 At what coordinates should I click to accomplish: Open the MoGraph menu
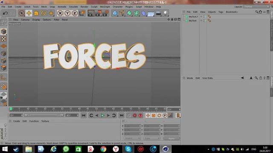tap(105, 7)
